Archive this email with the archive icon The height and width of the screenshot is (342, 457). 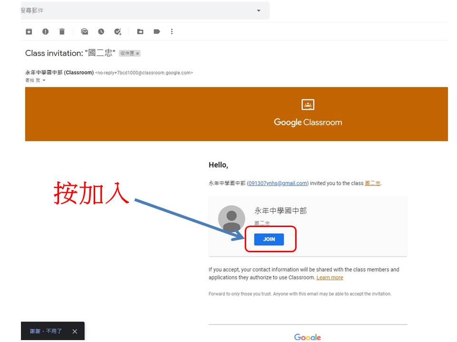[29, 31]
